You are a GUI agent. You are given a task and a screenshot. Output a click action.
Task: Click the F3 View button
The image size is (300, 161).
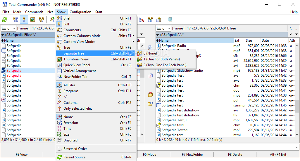pos(22,155)
